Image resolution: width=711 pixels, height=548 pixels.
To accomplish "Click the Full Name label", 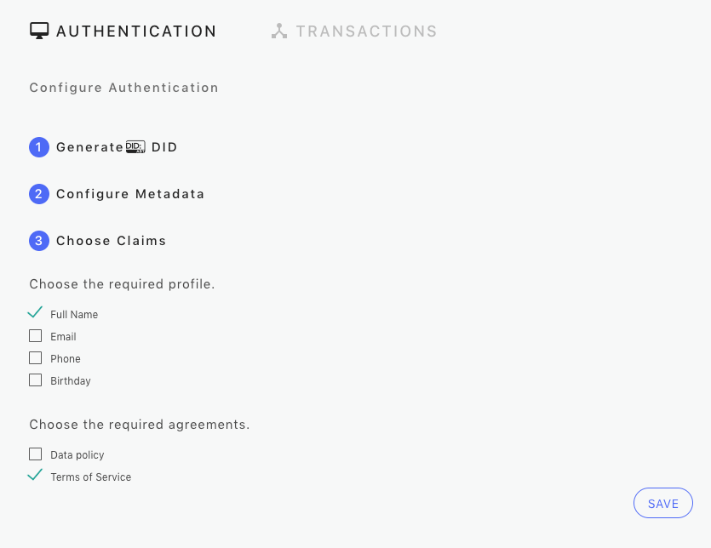I will 74,315.
